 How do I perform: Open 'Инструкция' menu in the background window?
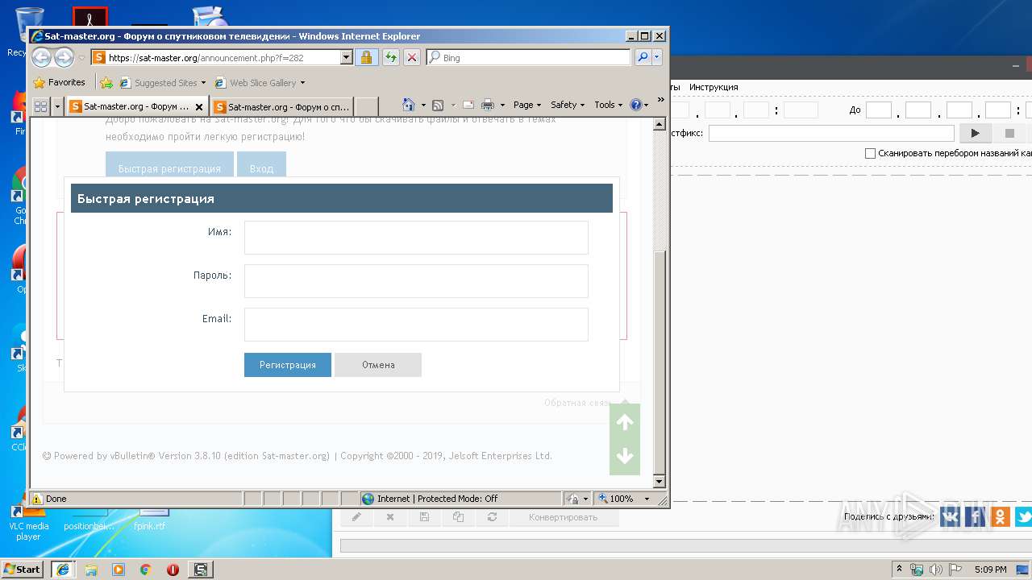[x=714, y=87]
